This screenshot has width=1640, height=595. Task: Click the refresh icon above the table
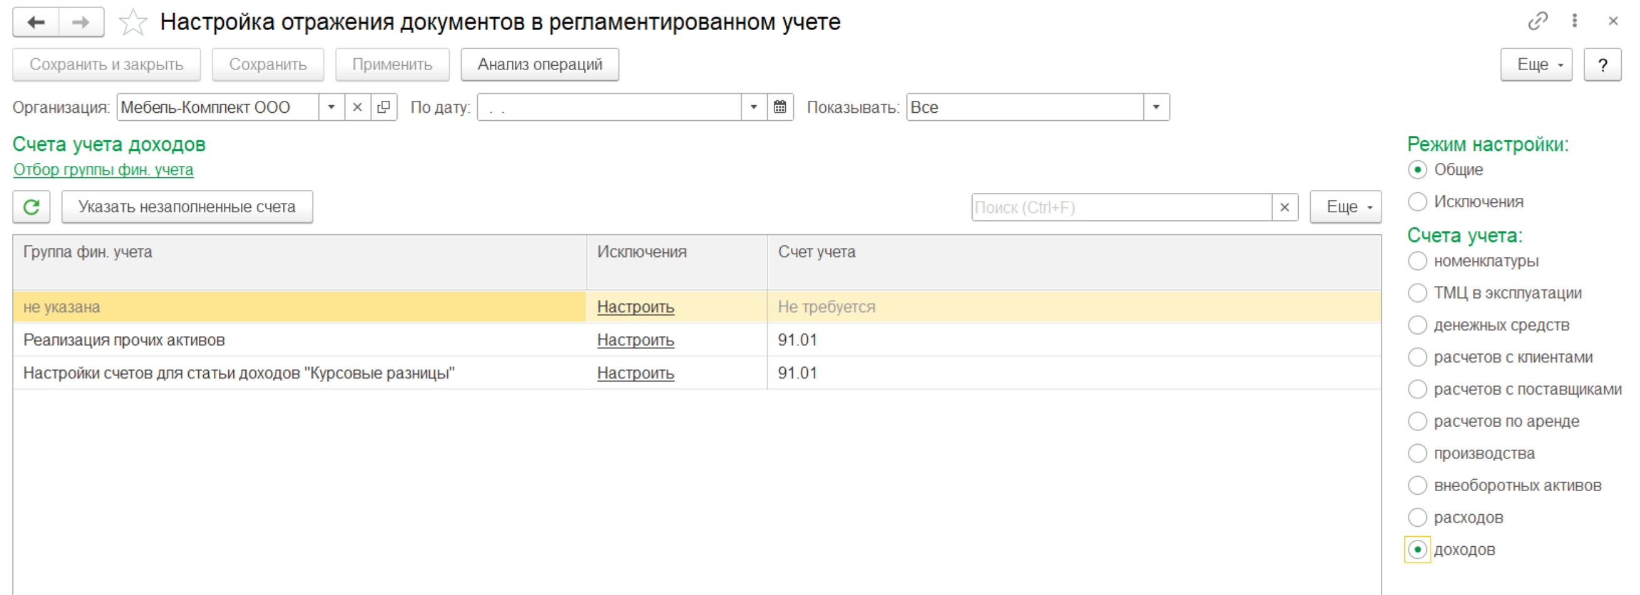pos(31,207)
